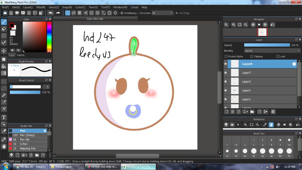Select the G Pen brush
Viewport: 302px width, 170px height.
27,144
